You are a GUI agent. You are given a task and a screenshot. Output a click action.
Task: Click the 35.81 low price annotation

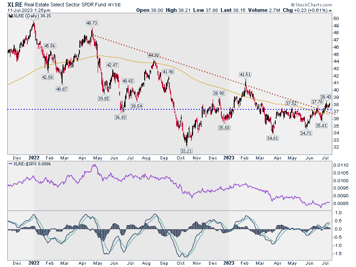click(x=321, y=125)
